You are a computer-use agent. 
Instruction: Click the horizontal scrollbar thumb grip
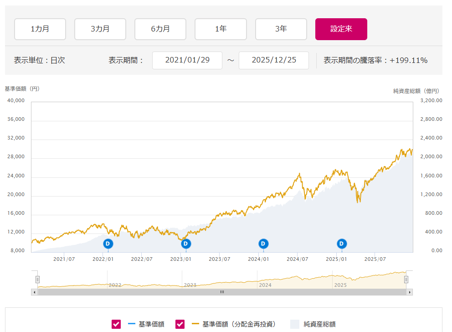click(x=222, y=292)
